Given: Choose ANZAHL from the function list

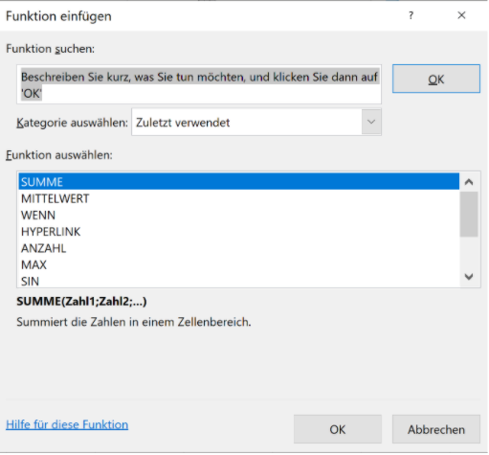Looking at the screenshot, I should click(238, 248).
